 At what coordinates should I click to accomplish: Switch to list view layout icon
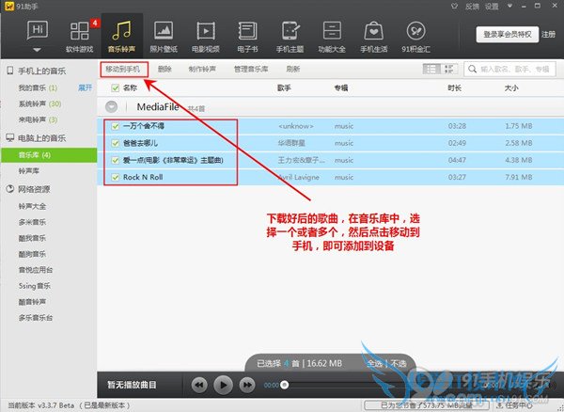[x=431, y=69]
